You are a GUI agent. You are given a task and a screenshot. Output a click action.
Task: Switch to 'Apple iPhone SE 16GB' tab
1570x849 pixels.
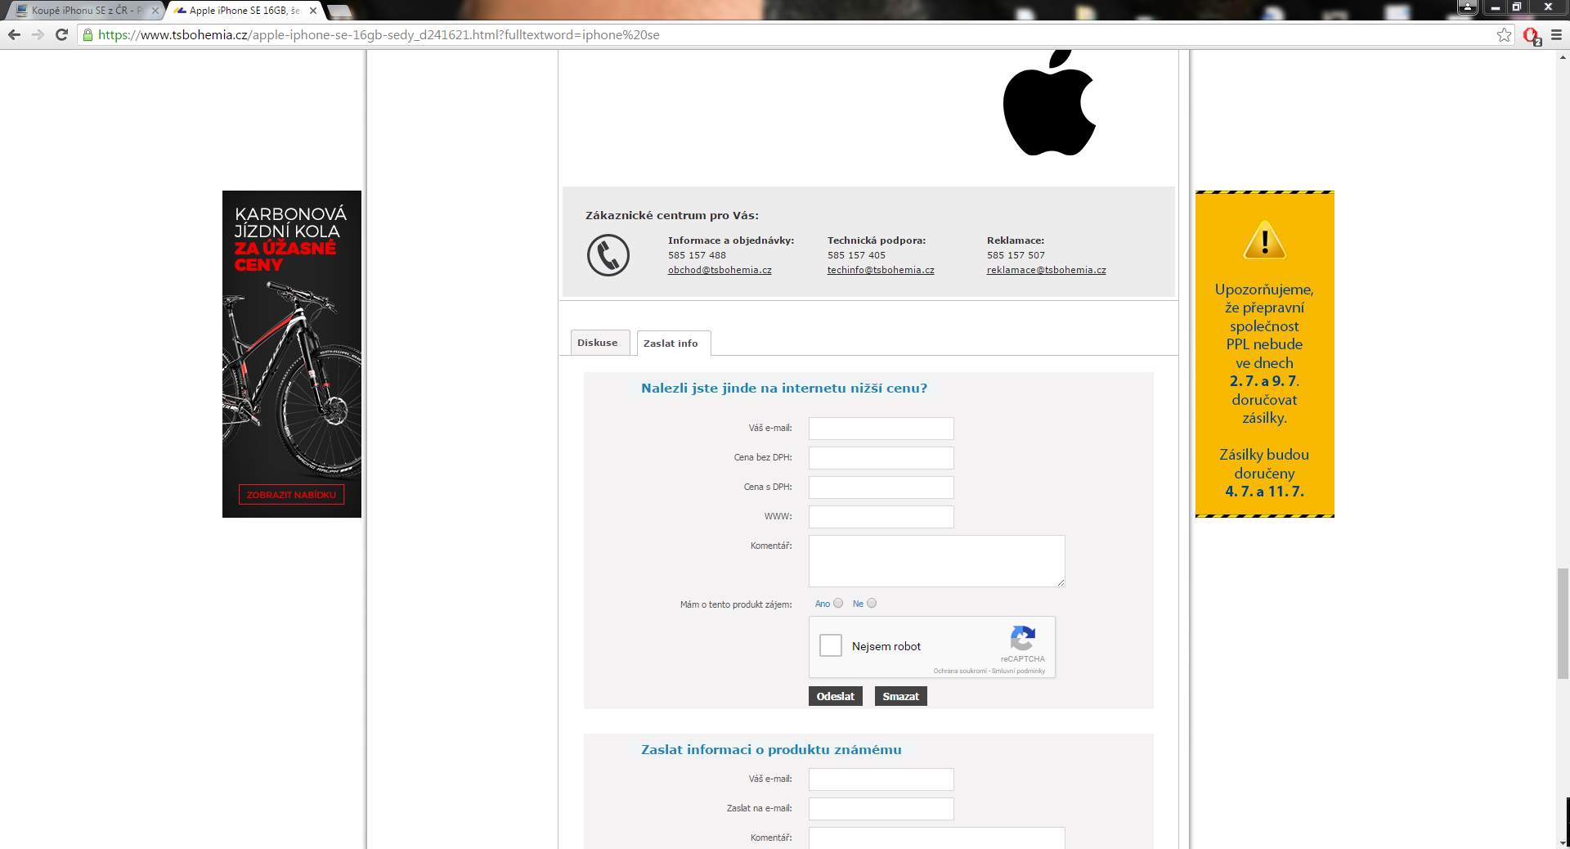click(244, 11)
